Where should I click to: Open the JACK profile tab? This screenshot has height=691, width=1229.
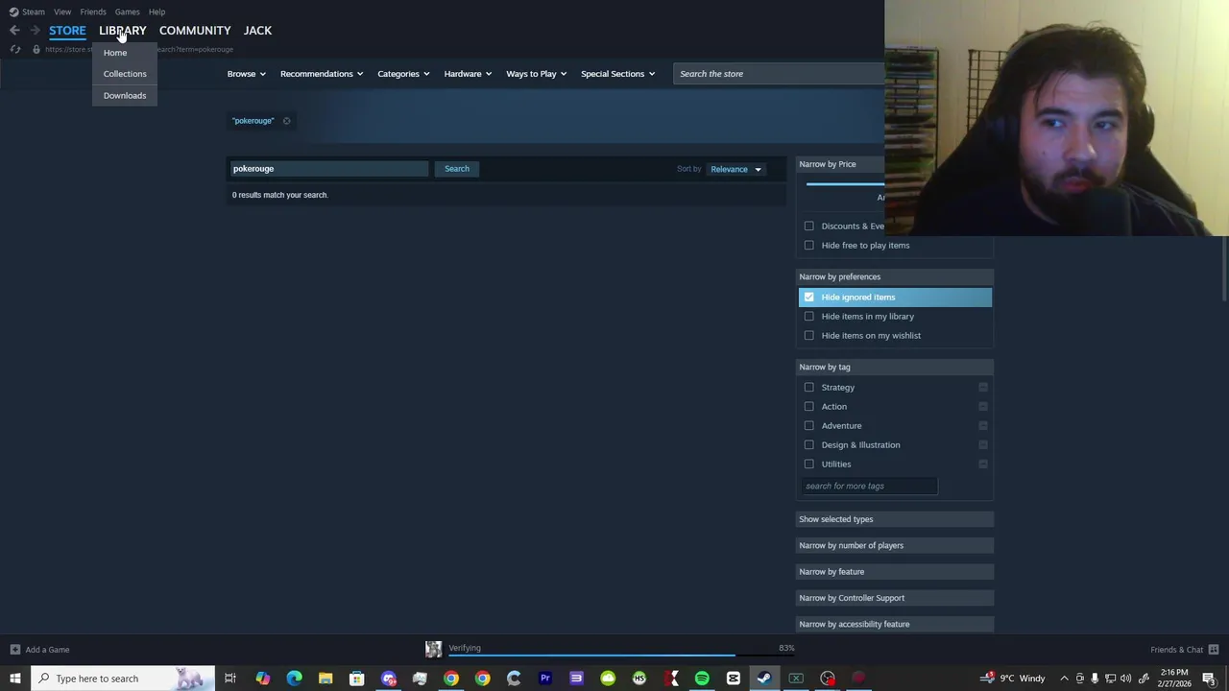coord(257,31)
